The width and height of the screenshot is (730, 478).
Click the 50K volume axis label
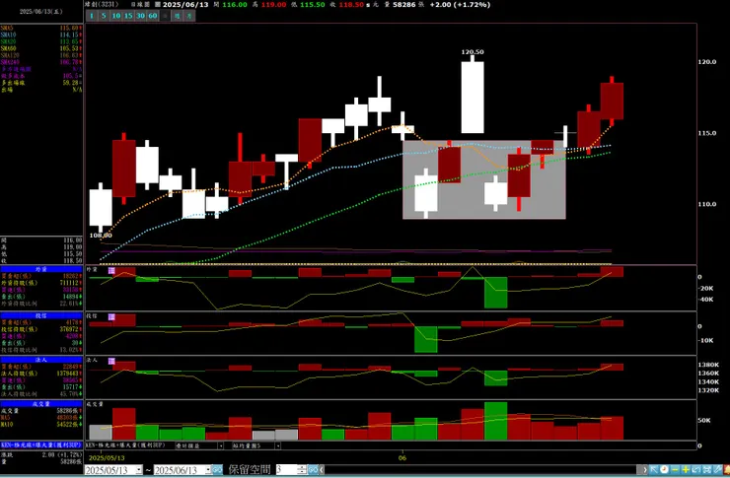[704, 420]
